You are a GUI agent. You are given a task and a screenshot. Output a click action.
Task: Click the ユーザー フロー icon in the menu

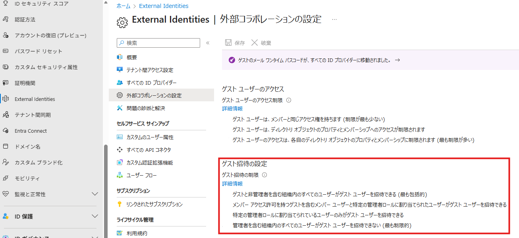pyautogui.click(x=120, y=175)
